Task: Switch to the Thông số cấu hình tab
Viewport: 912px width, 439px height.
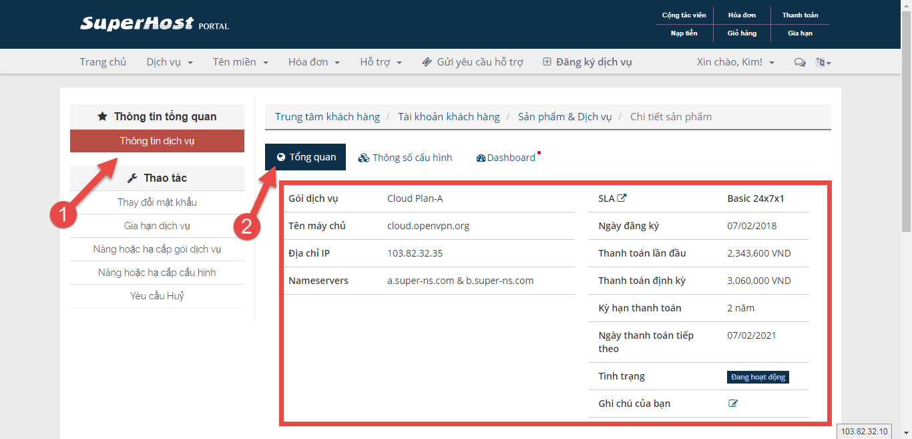Action: [405, 158]
